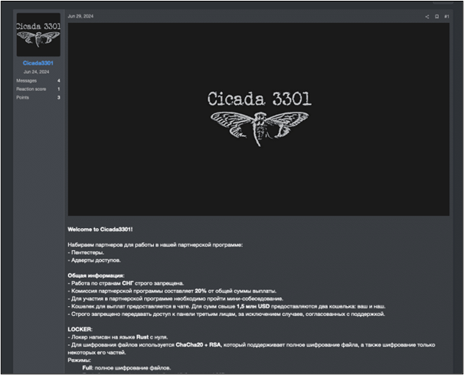Viewport: 464px width, 375px height.
Task: Click the Jun 24, 2024 join date
Action: 37,72
